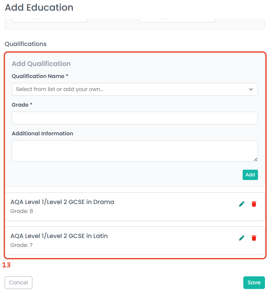Click the pencil icon for GCSE in Latin
Image resolution: width=273 pixels, height=299 pixels.
coord(242,238)
